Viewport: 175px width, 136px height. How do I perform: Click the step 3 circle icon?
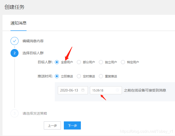15,113
